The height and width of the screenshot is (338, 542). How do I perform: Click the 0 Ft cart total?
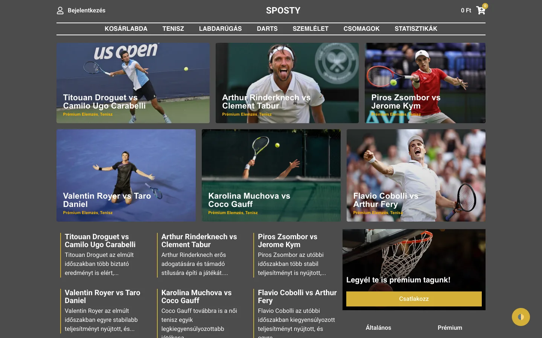pyautogui.click(x=466, y=11)
